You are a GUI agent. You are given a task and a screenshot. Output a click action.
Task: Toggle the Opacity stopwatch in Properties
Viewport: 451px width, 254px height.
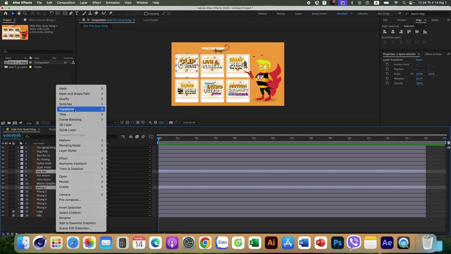click(x=387, y=83)
